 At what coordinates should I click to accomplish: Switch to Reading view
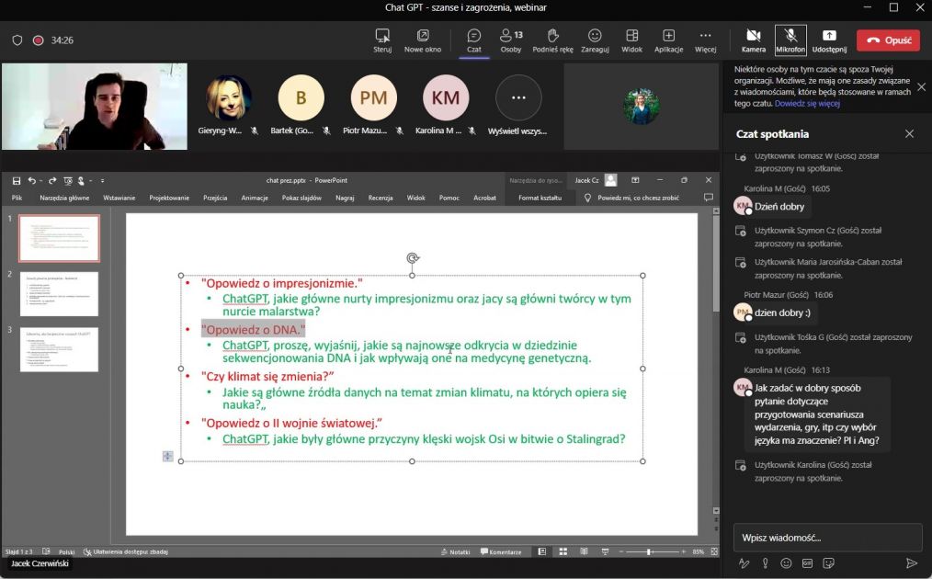[585, 551]
